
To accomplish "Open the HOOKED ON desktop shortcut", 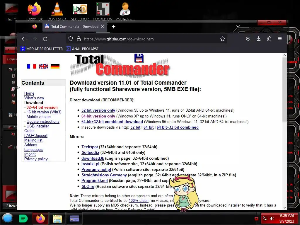I will pos(103,11).
